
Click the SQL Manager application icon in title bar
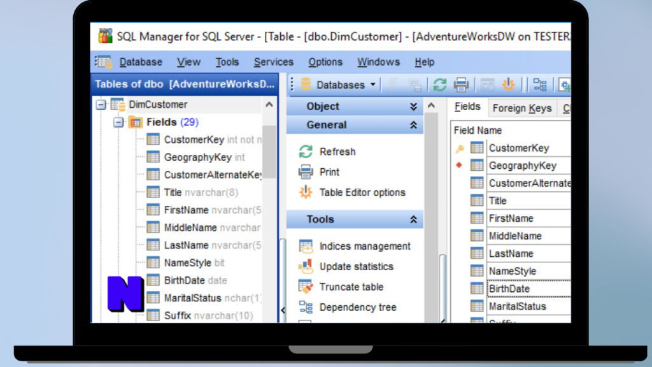[105, 36]
